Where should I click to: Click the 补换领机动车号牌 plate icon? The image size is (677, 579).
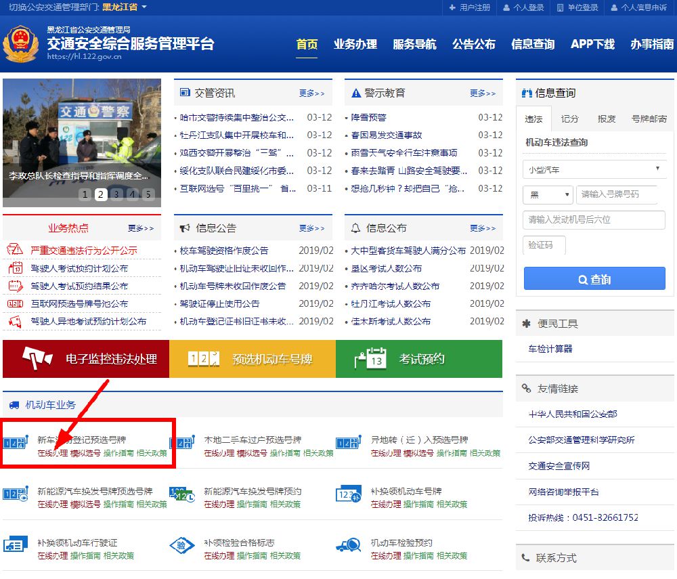349,495
